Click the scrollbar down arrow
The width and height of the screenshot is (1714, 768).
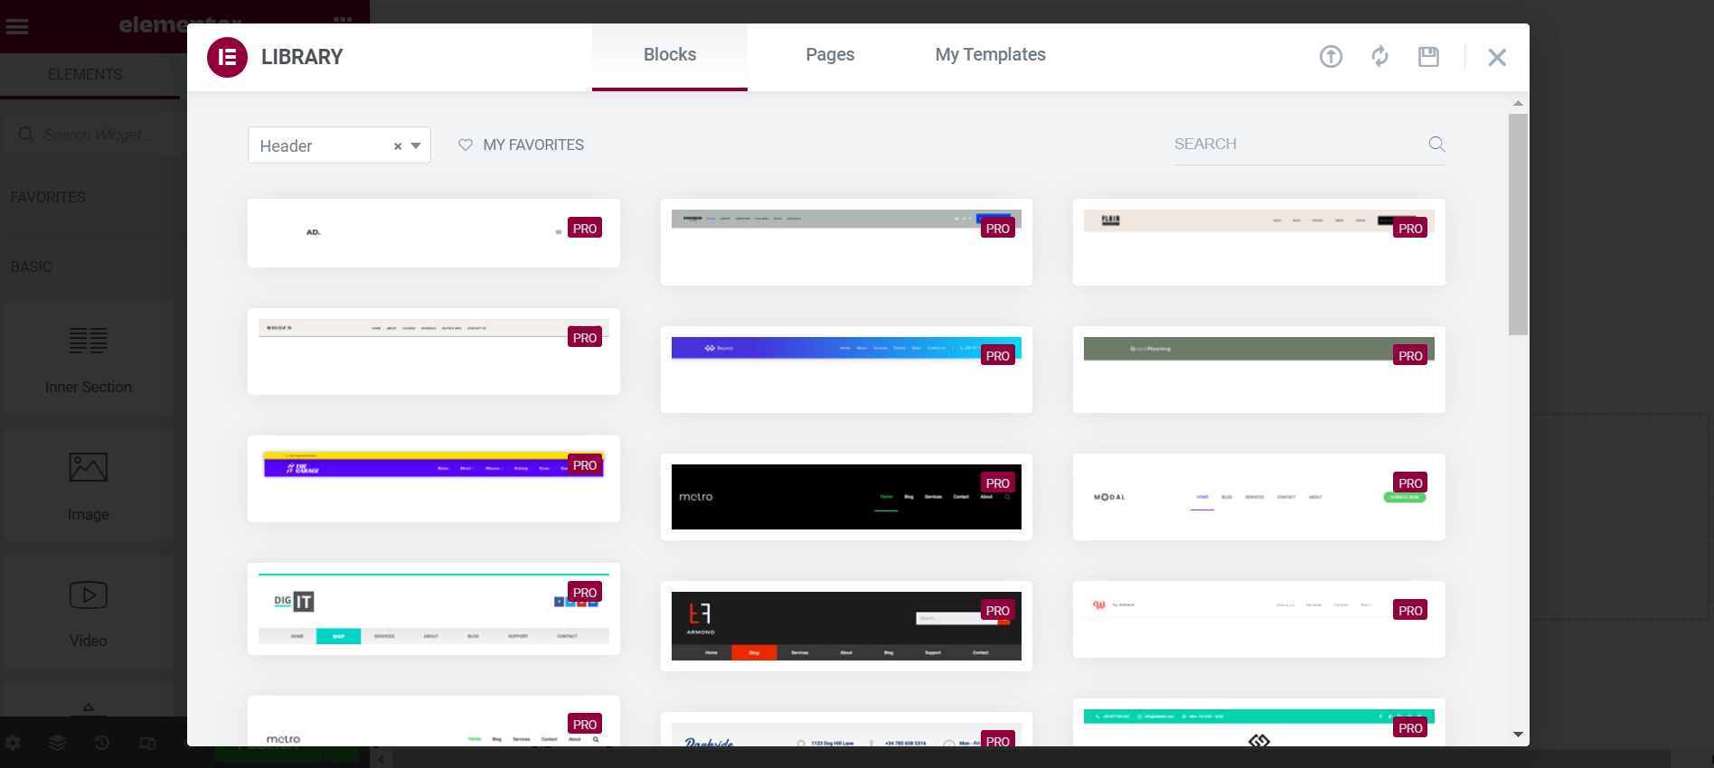coord(1518,735)
